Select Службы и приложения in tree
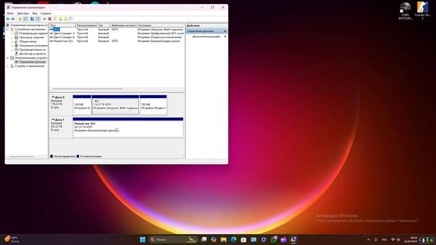 (29, 66)
